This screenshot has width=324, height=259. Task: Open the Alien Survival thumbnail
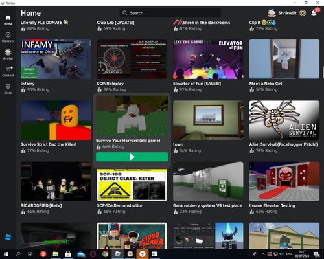click(284, 120)
